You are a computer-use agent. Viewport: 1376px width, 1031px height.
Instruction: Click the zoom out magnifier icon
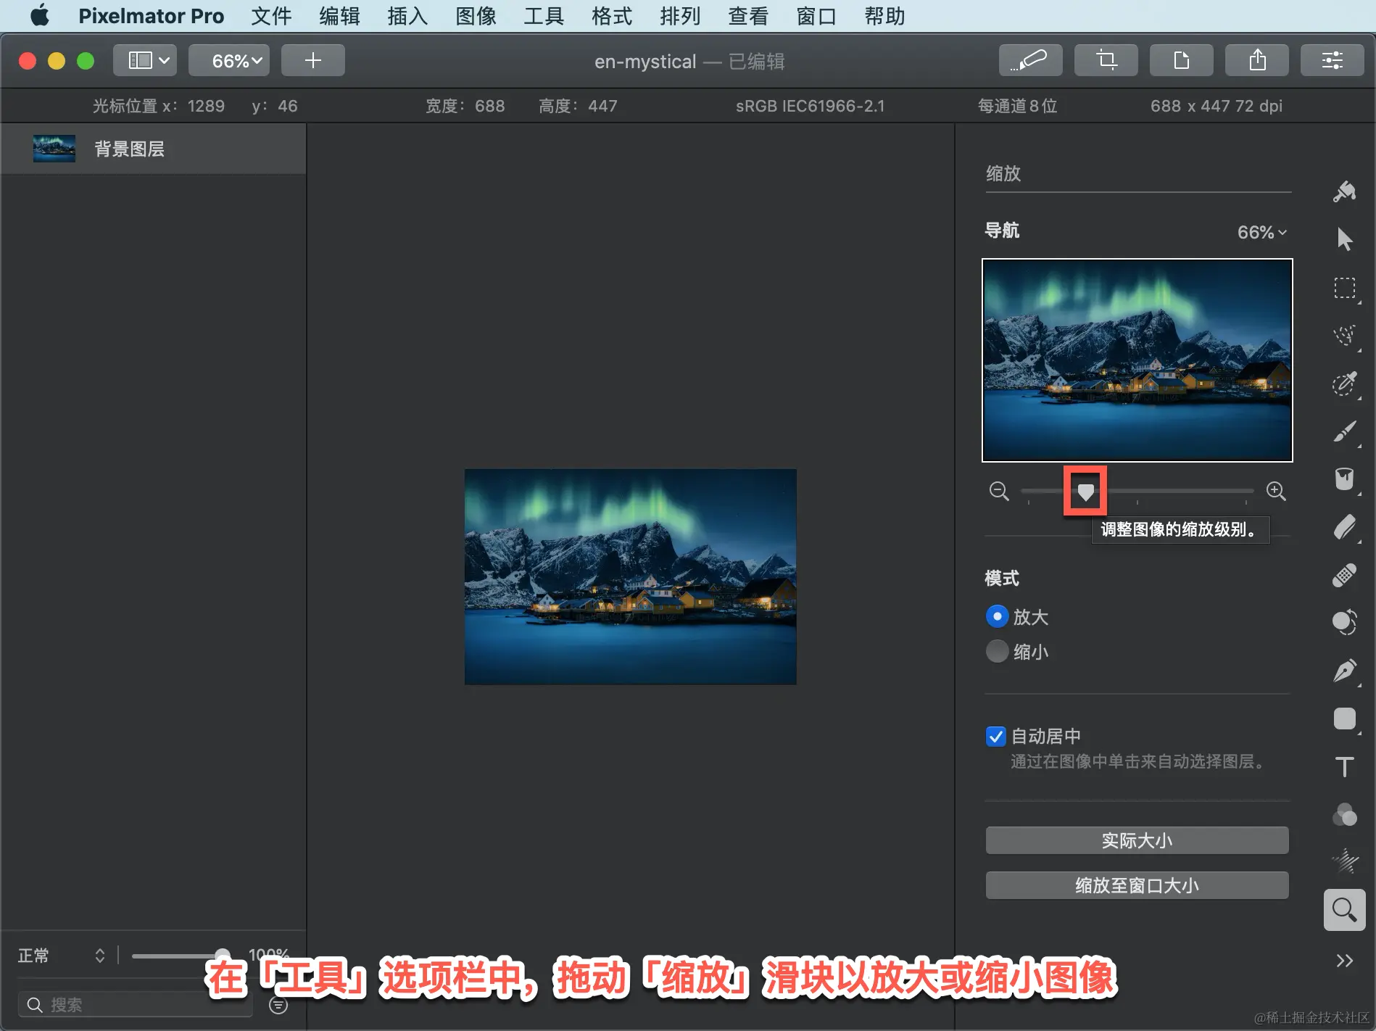click(x=999, y=491)
